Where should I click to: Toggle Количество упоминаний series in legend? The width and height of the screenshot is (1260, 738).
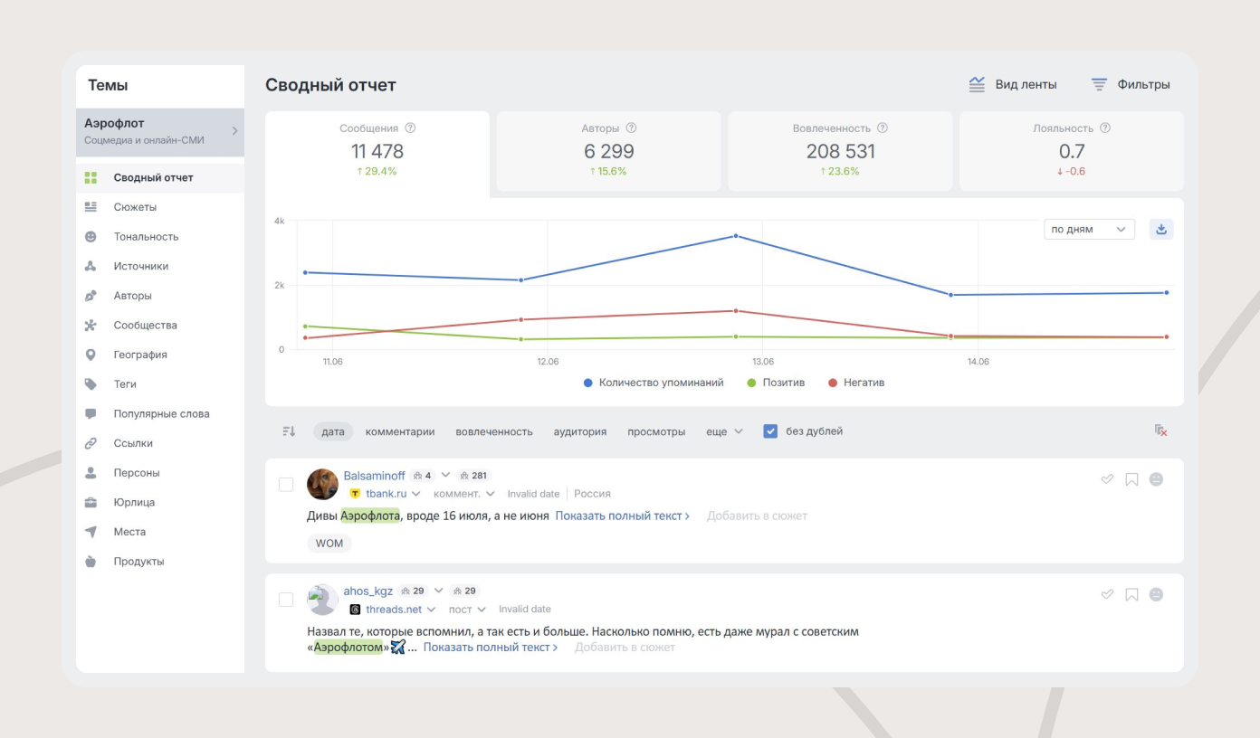(x=654, y=383)
